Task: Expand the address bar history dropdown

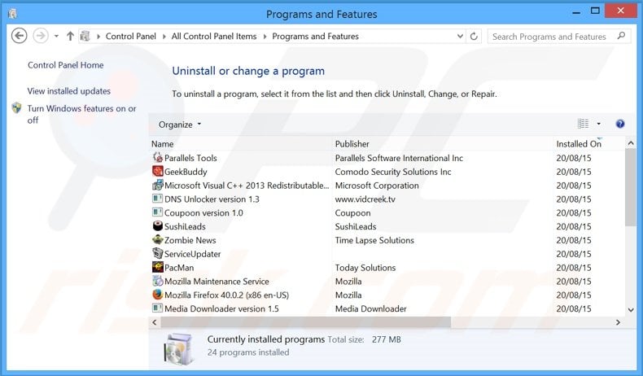Action: pos(460,36)
